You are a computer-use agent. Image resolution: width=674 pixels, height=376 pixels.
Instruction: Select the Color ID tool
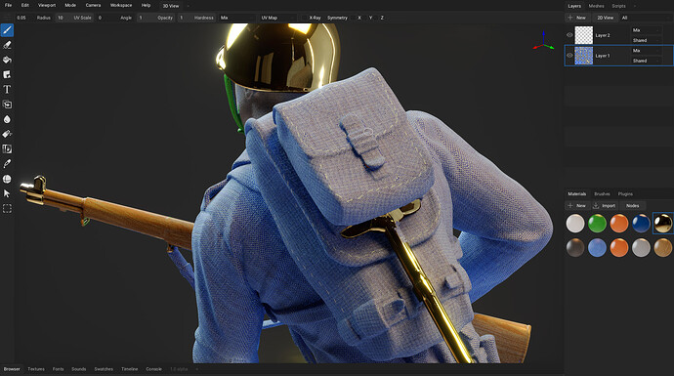tap(7, 148)
